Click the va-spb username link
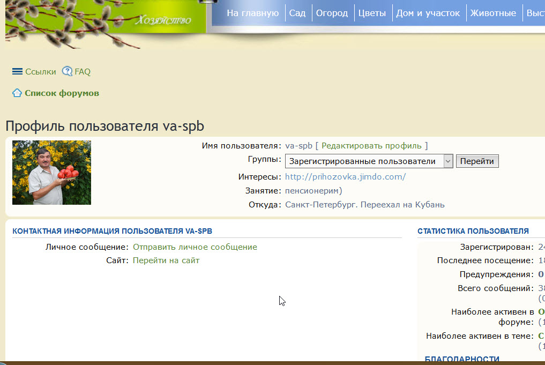545x365 pixels. tap(298, 146)
